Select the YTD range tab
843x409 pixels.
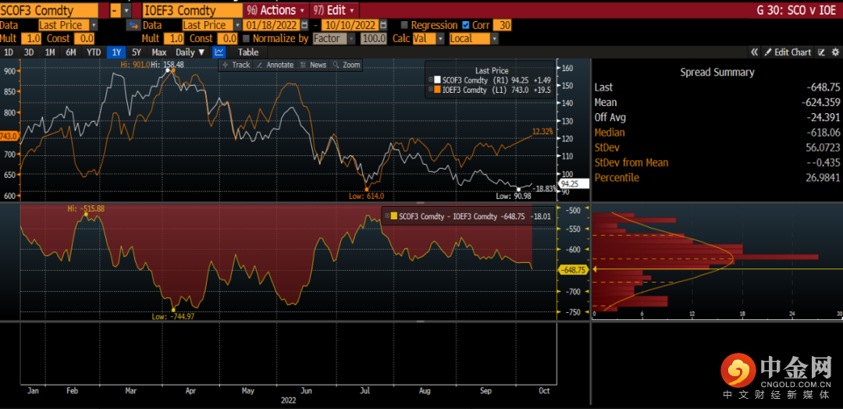pos(94,52)
